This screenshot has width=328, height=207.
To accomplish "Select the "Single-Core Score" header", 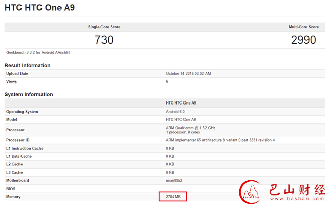I will 104,27.
